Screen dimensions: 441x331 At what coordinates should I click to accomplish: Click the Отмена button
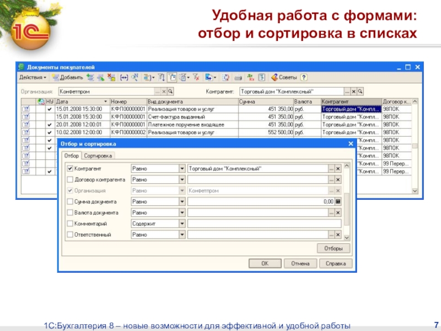[300, 264]
